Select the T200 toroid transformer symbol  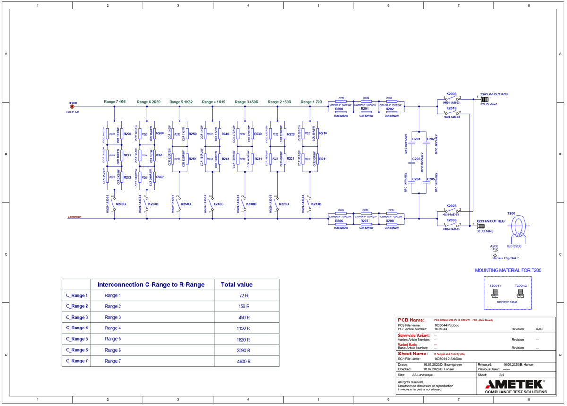click(519, 228)
